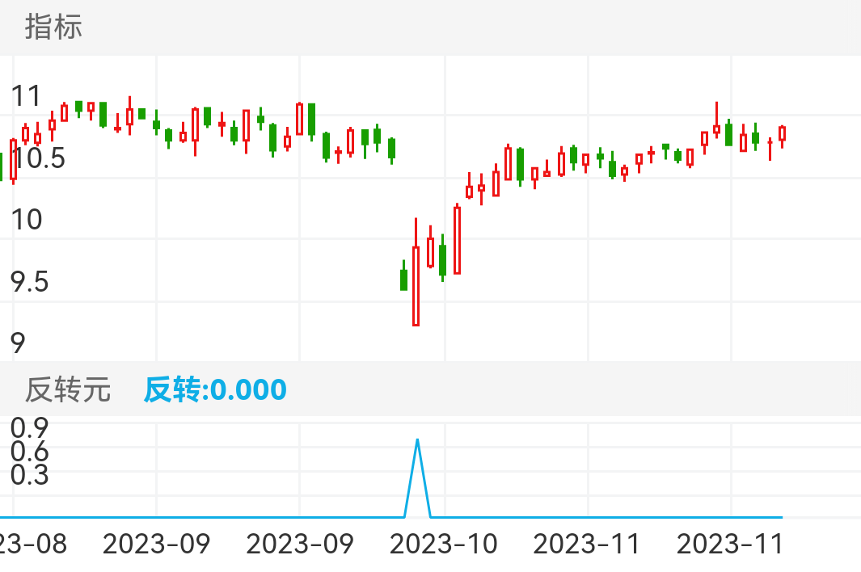This screenshot has height=572, width=861.
Task: Click the peak of the blue reversal spike
Action: coord(417,440)
